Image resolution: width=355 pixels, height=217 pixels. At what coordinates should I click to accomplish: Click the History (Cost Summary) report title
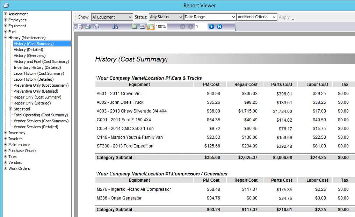[131, 59]
